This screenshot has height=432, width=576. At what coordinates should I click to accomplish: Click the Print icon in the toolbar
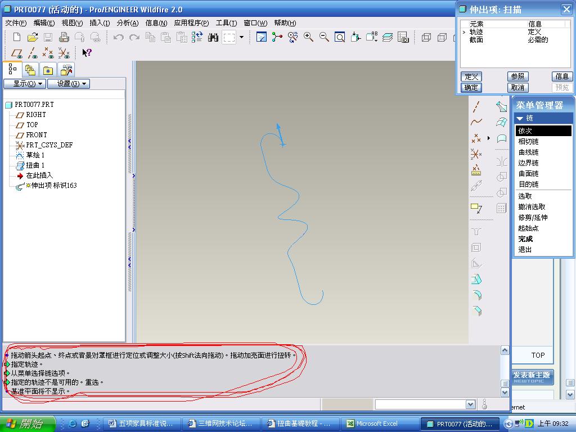coord(64,37)
